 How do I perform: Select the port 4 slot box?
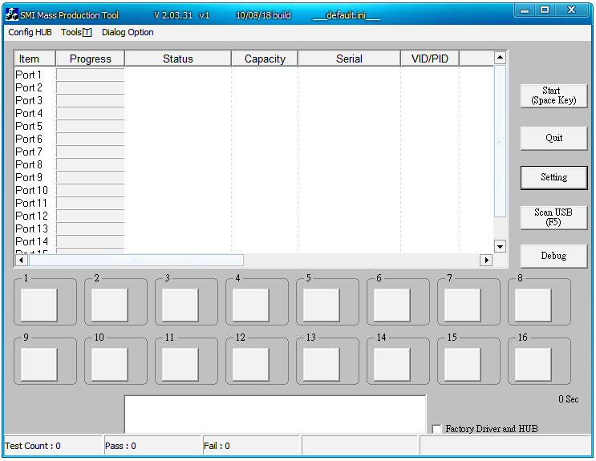251,305
